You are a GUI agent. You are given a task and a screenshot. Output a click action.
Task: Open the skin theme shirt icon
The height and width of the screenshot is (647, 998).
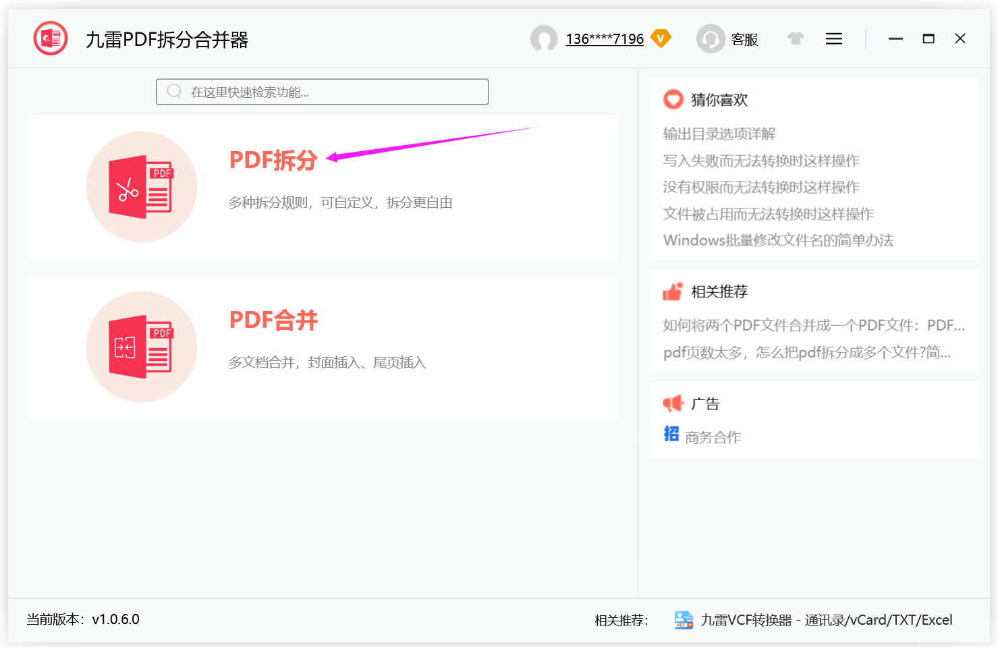pos(796,38)
